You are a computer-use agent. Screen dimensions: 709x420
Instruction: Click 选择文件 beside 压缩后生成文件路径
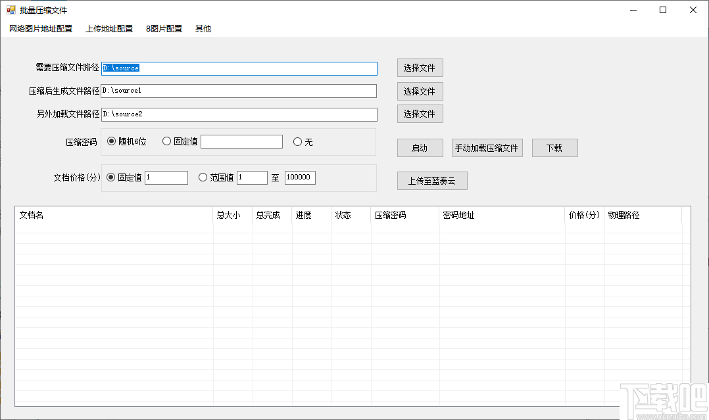click(x=420, y=91)
